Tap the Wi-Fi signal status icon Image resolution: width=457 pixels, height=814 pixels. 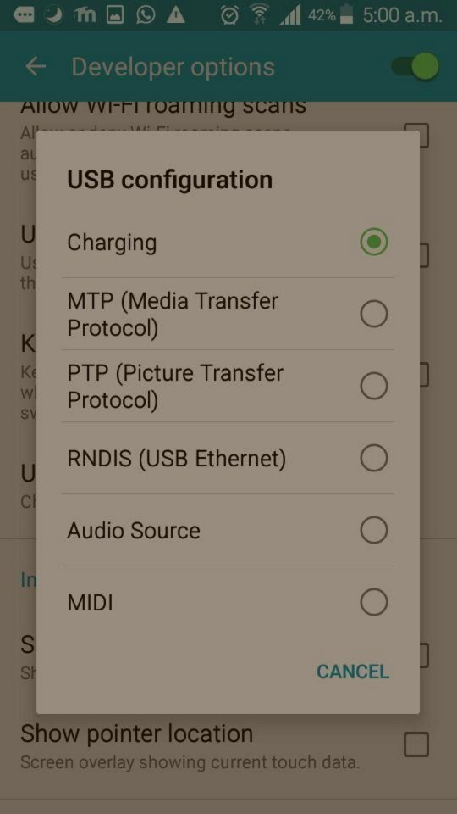point(259,15)
